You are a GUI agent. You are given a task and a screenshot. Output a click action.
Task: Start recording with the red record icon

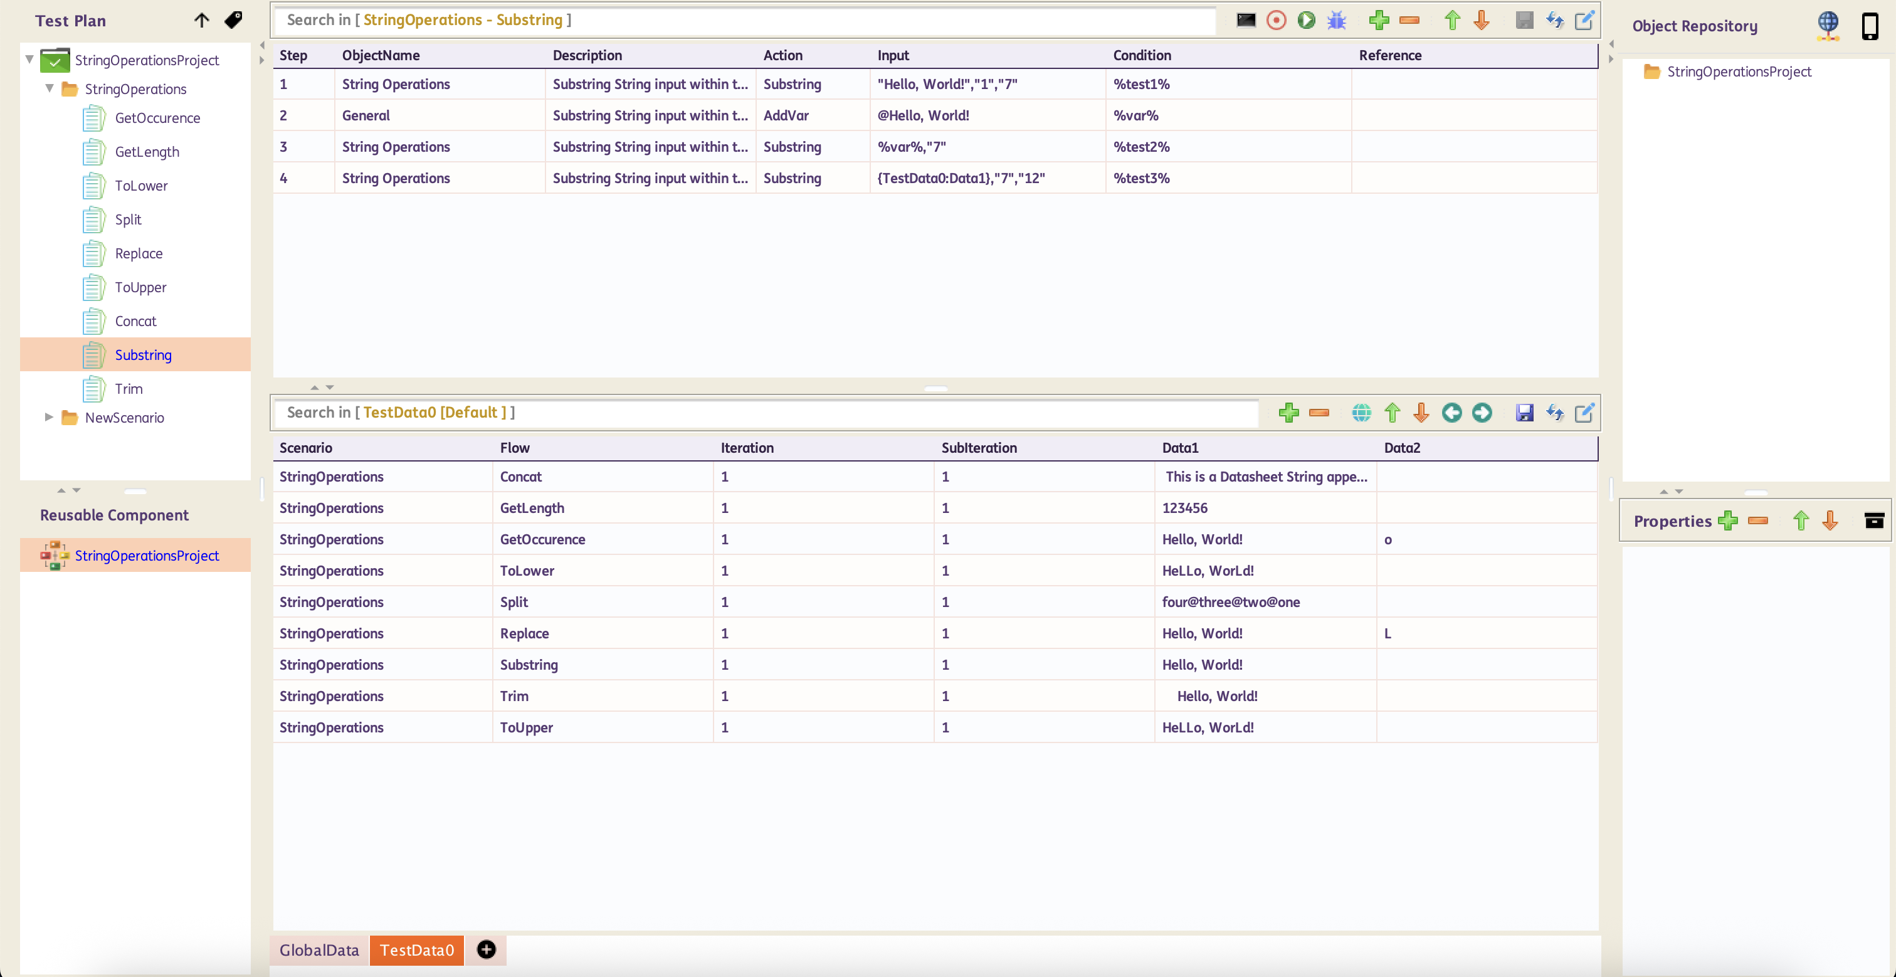1277,20
